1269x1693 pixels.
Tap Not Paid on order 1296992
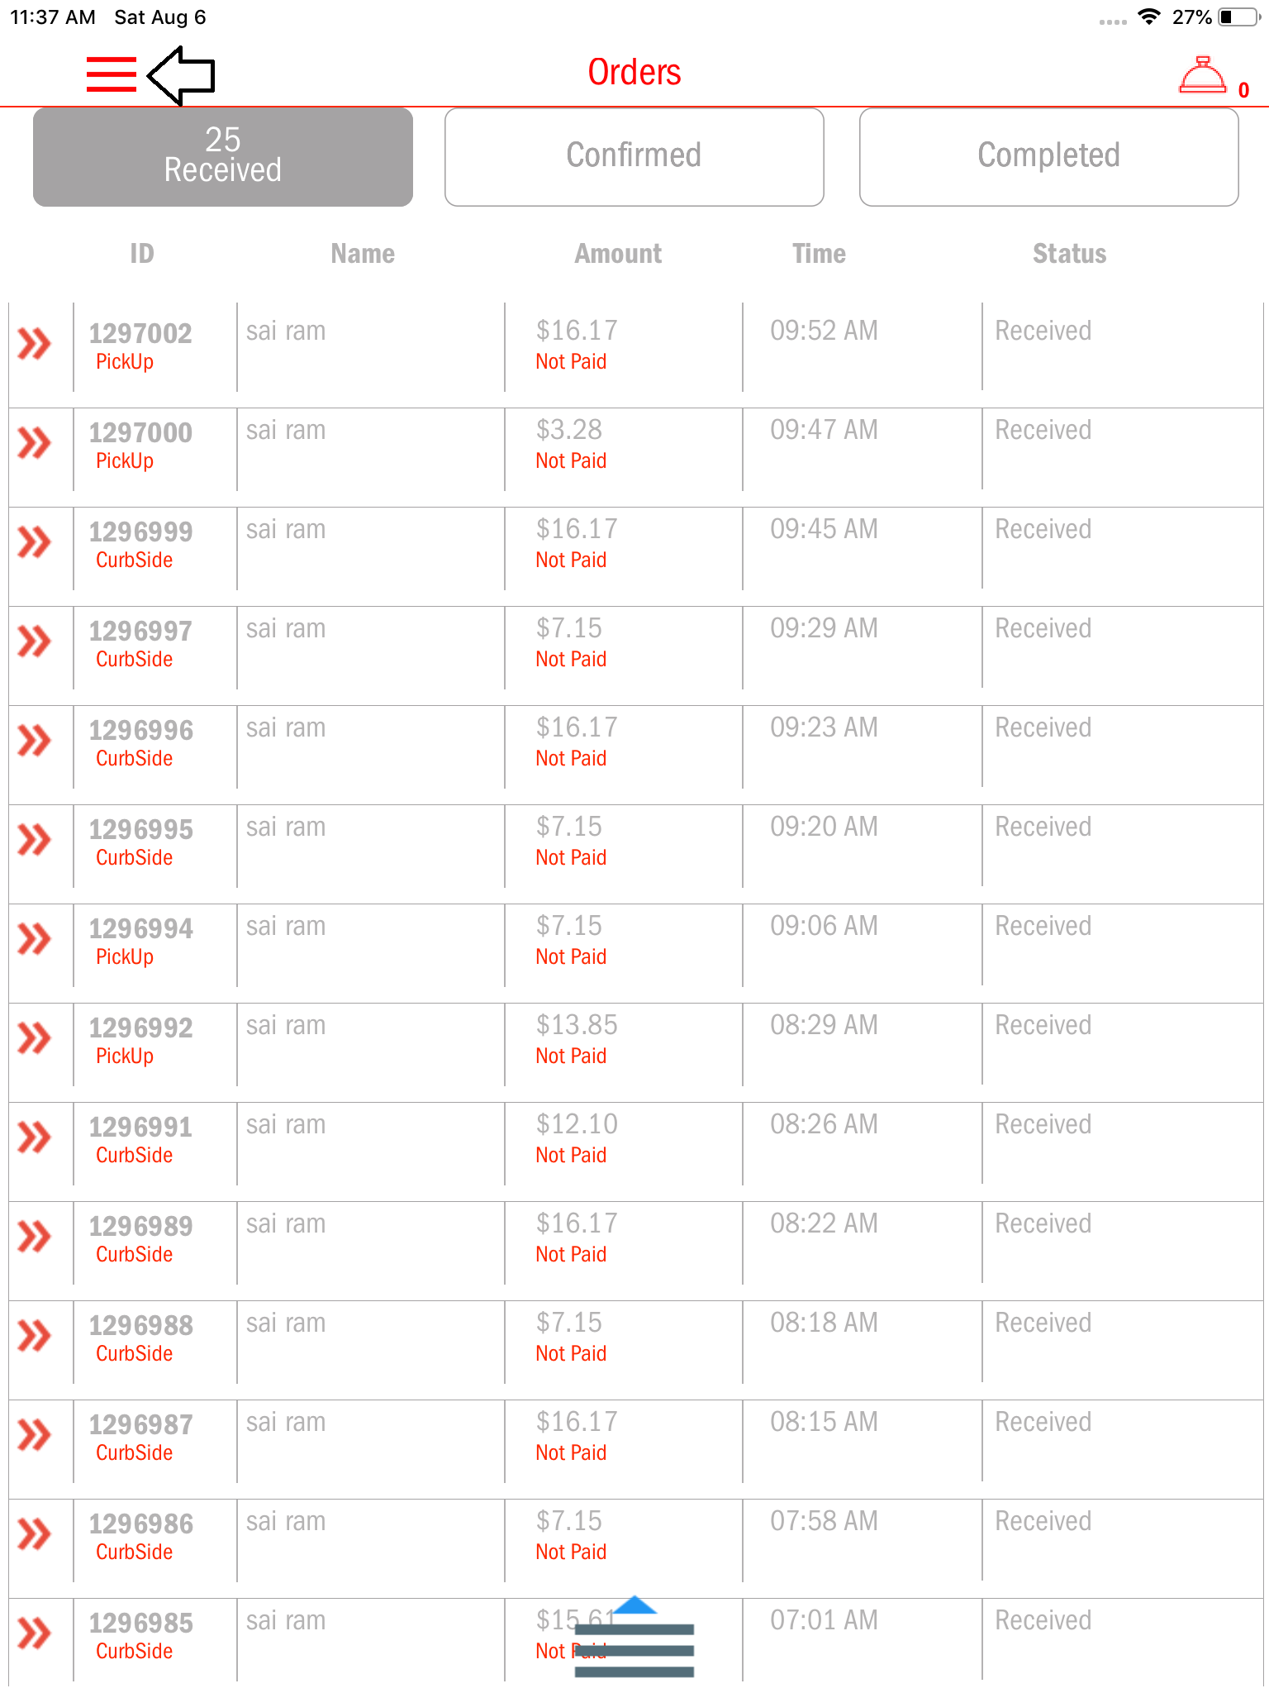tap(571, 1056)
